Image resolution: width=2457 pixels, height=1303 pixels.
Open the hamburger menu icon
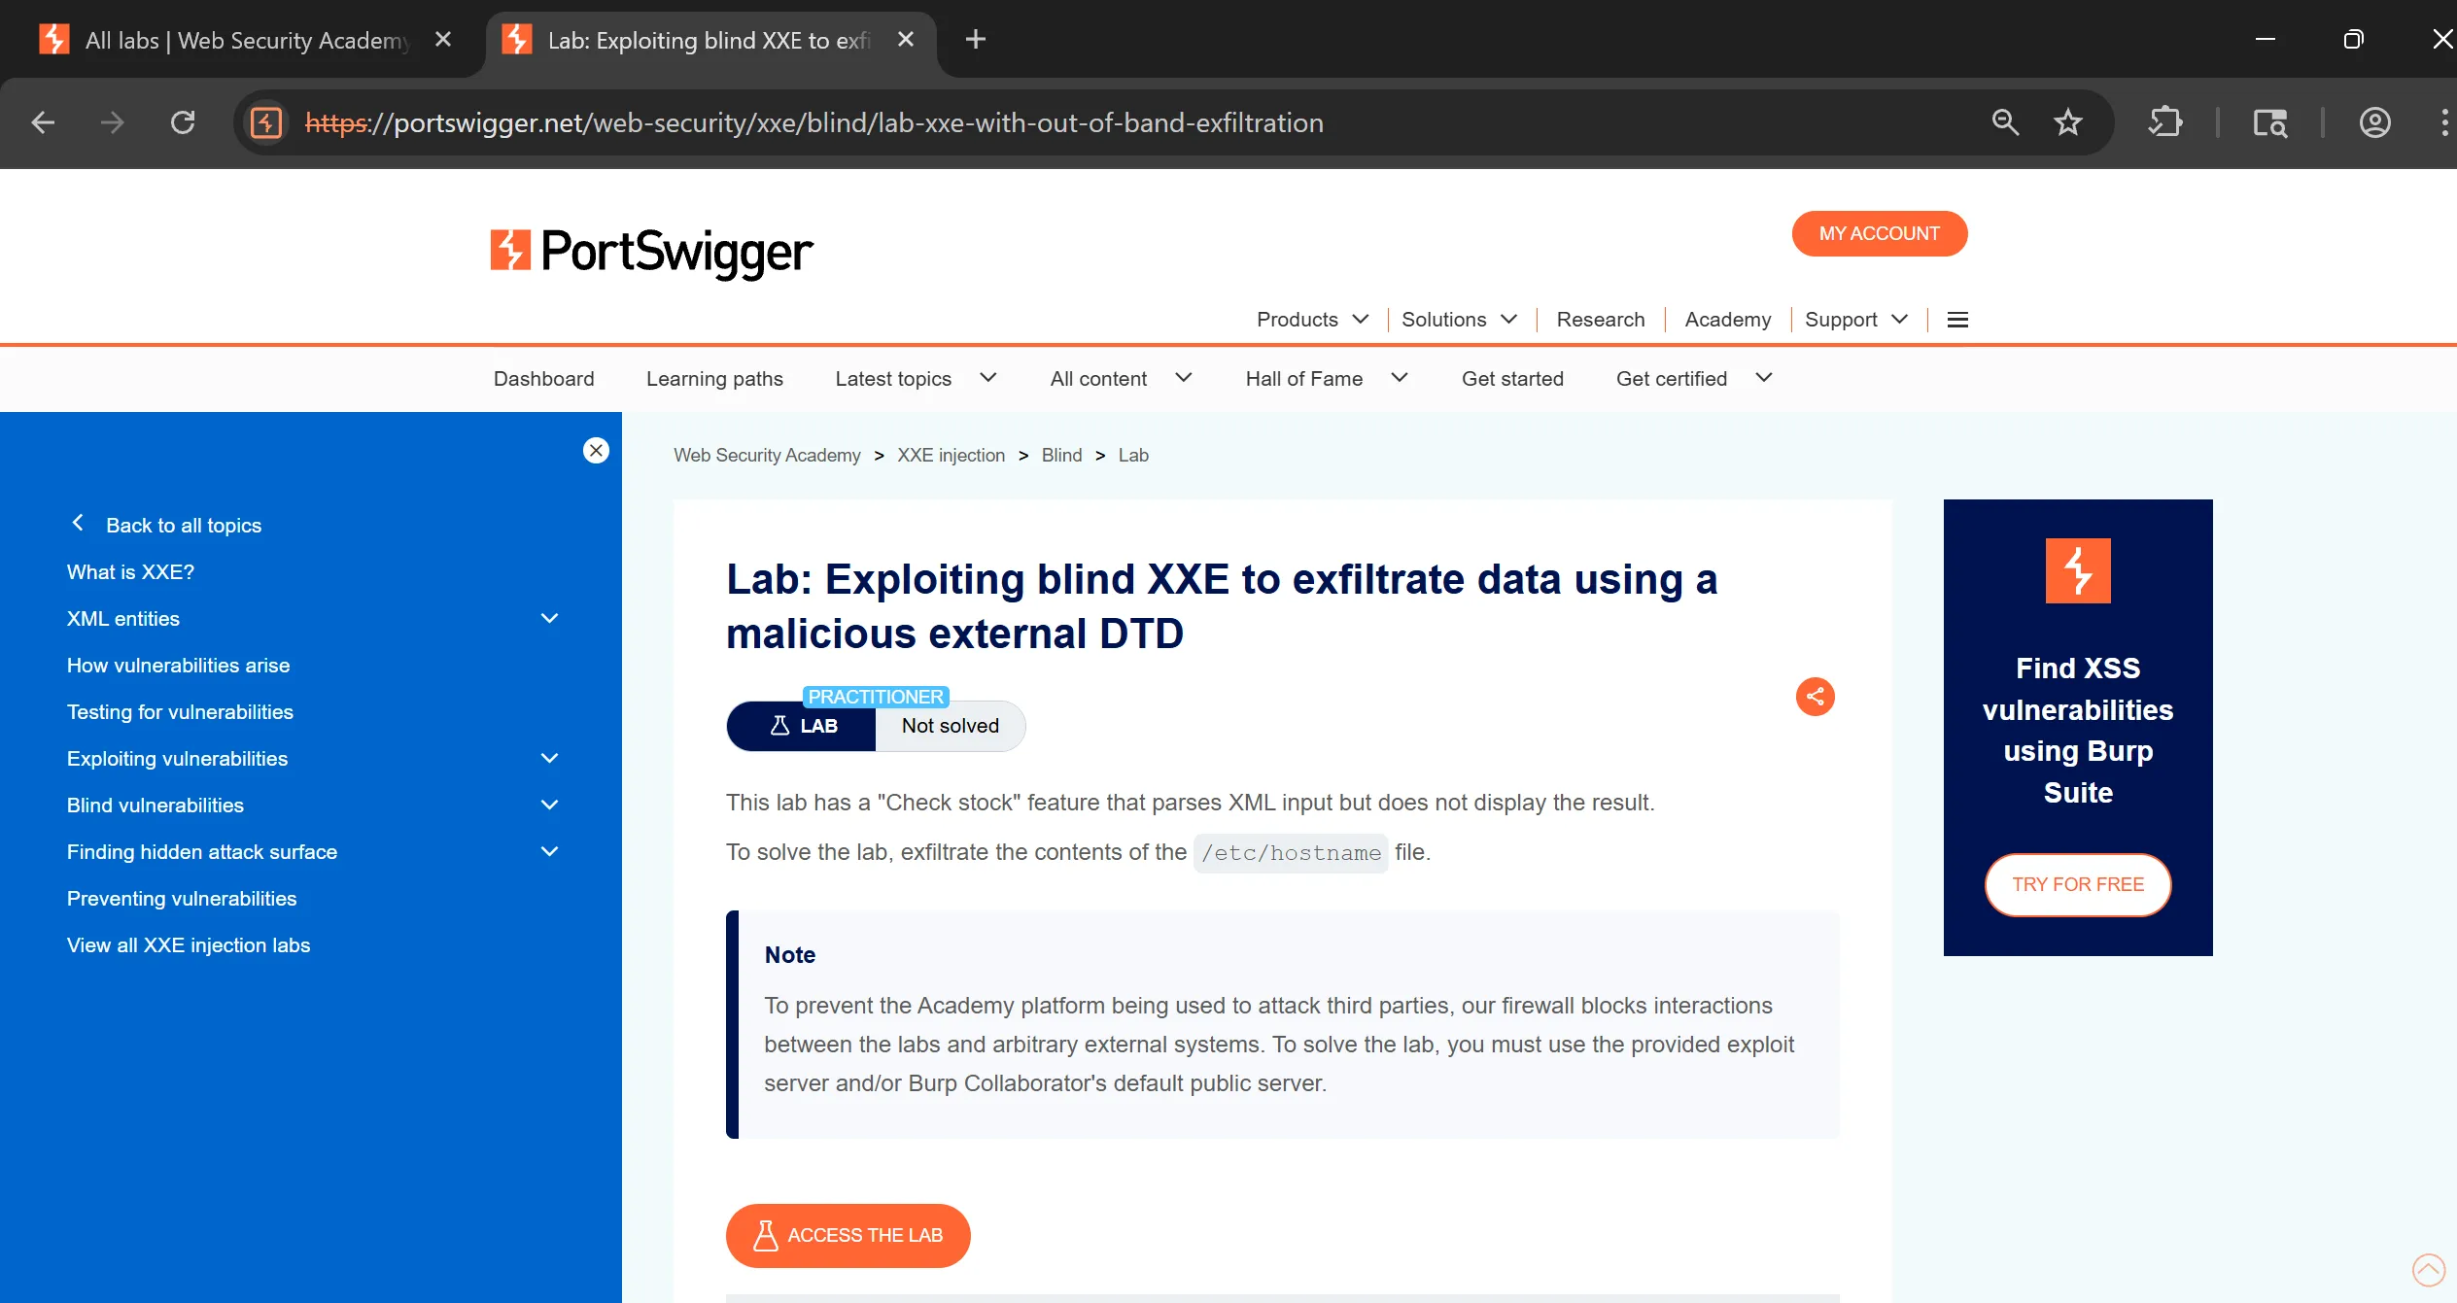tap(1957, 320)
